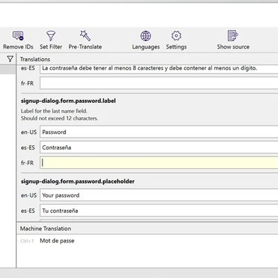Click the empty fr-FR field above password.label
This screenshot has height=278, width=278.
[x=159, y=83]
